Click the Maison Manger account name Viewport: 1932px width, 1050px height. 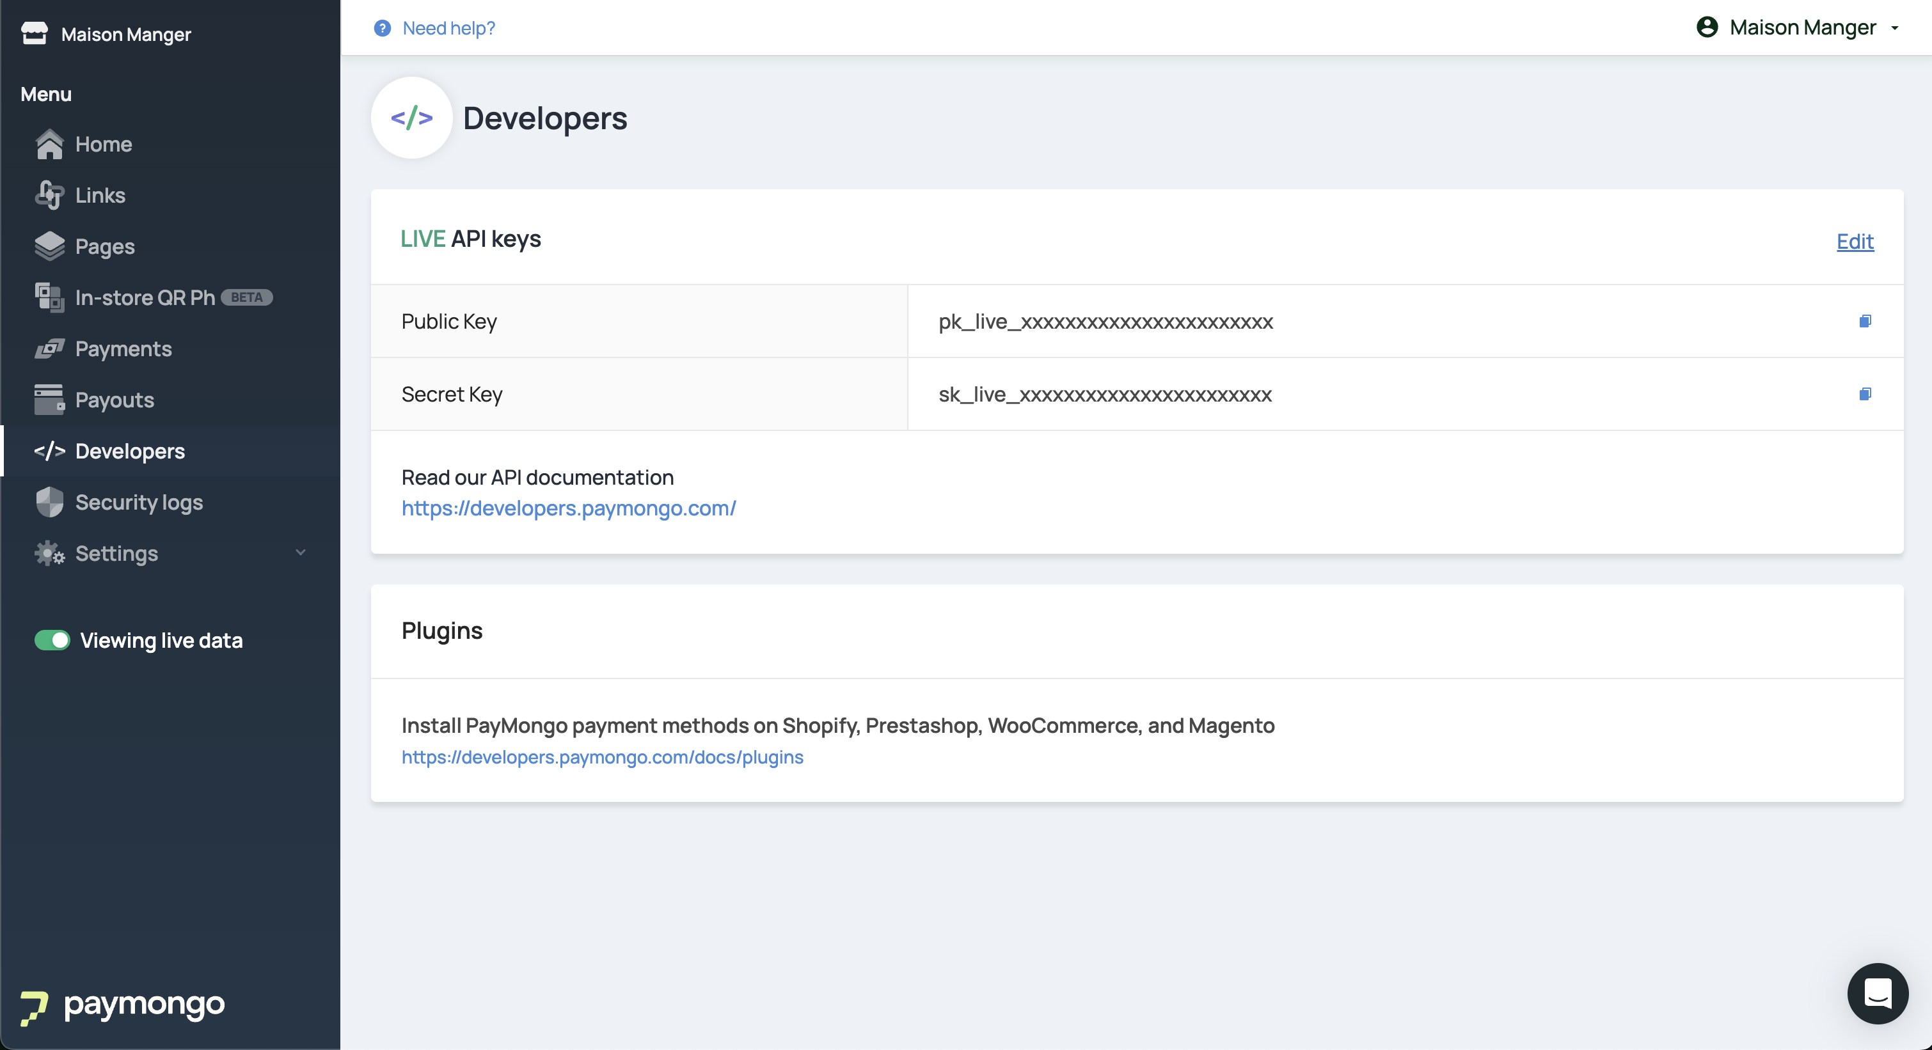point(1802,27)
